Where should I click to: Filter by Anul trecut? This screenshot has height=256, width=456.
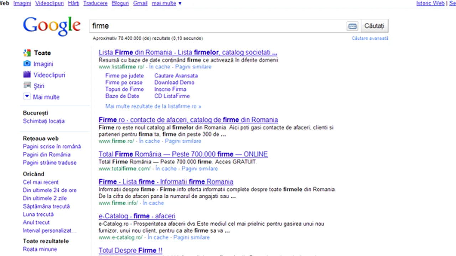click(x=36, y=223)
